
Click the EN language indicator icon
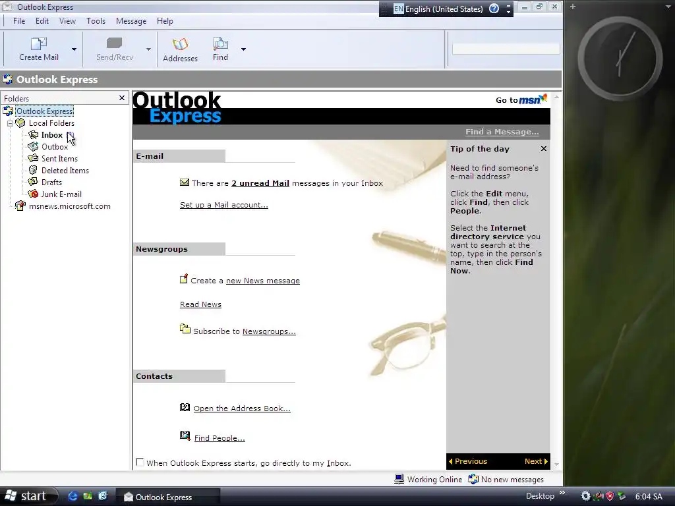click(x=399, y=9)
